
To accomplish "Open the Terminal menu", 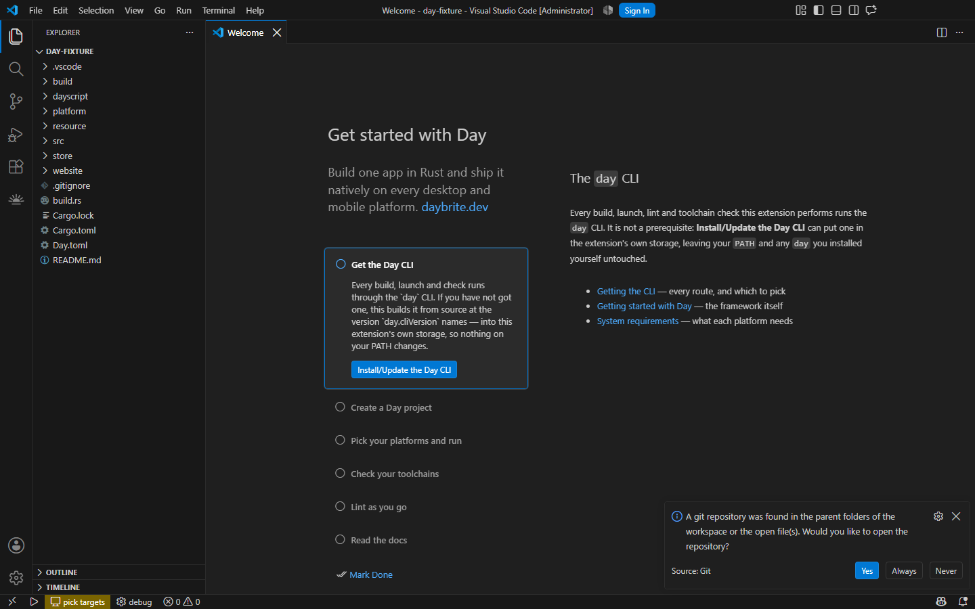I will [219, 10].
